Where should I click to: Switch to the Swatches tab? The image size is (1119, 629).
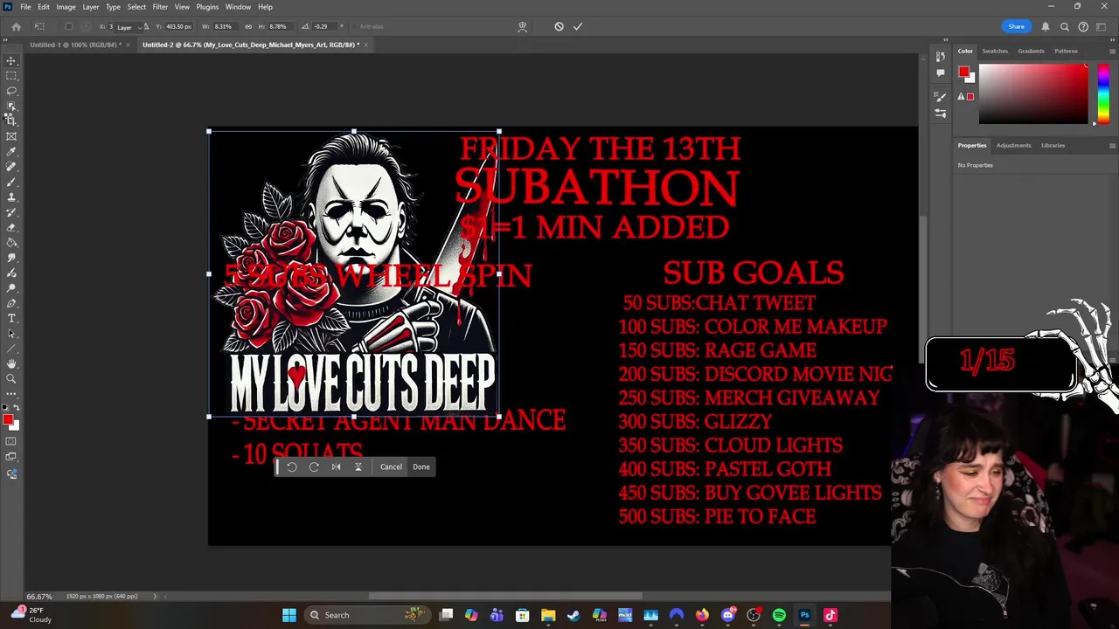point(995,51)
